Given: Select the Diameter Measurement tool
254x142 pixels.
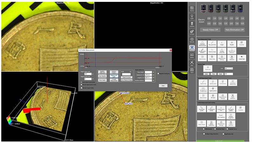Looking at the screenshot, I should 202,44.
